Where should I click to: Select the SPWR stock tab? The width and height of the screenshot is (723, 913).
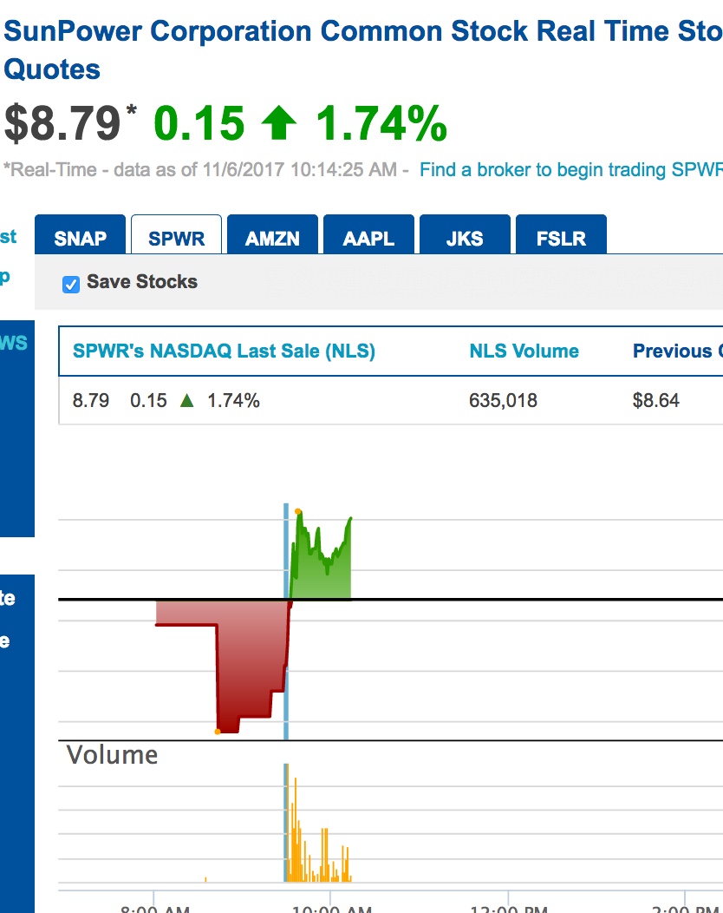(176, 238)
